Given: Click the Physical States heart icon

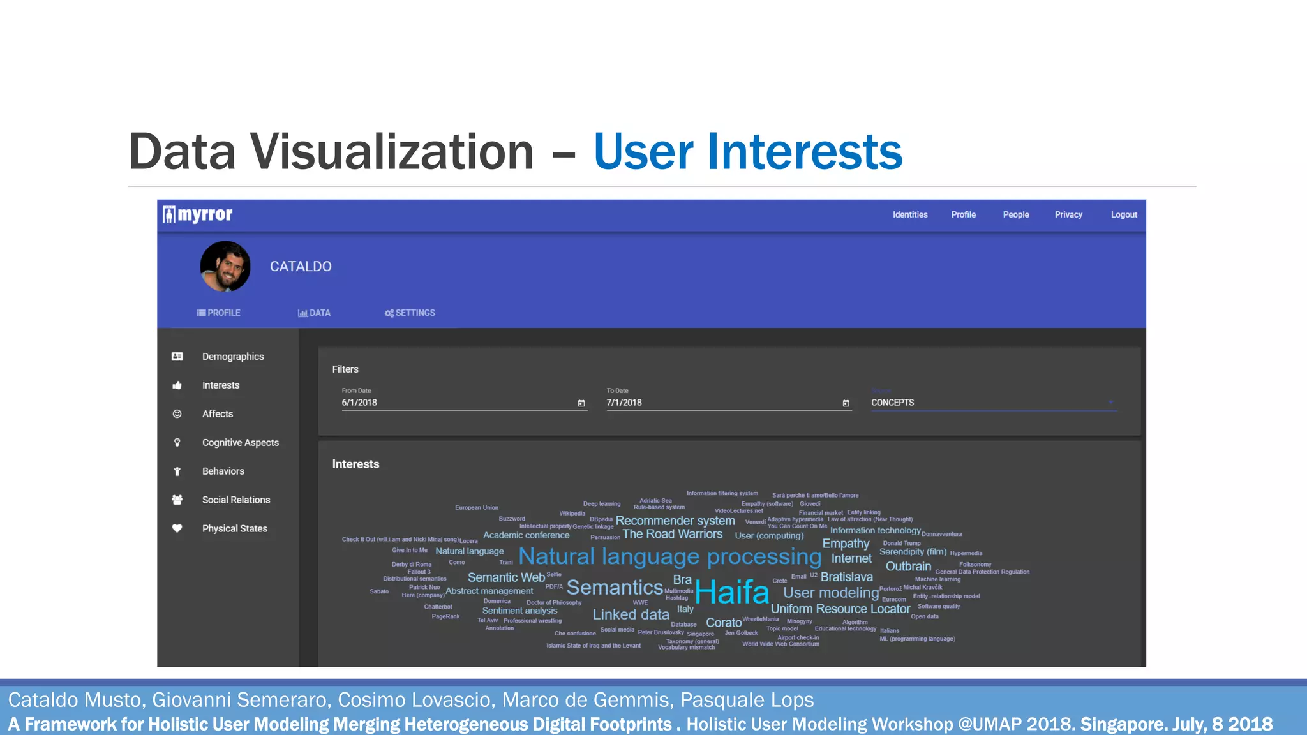Looking at the screenshot, I should [x=177, y=528].
